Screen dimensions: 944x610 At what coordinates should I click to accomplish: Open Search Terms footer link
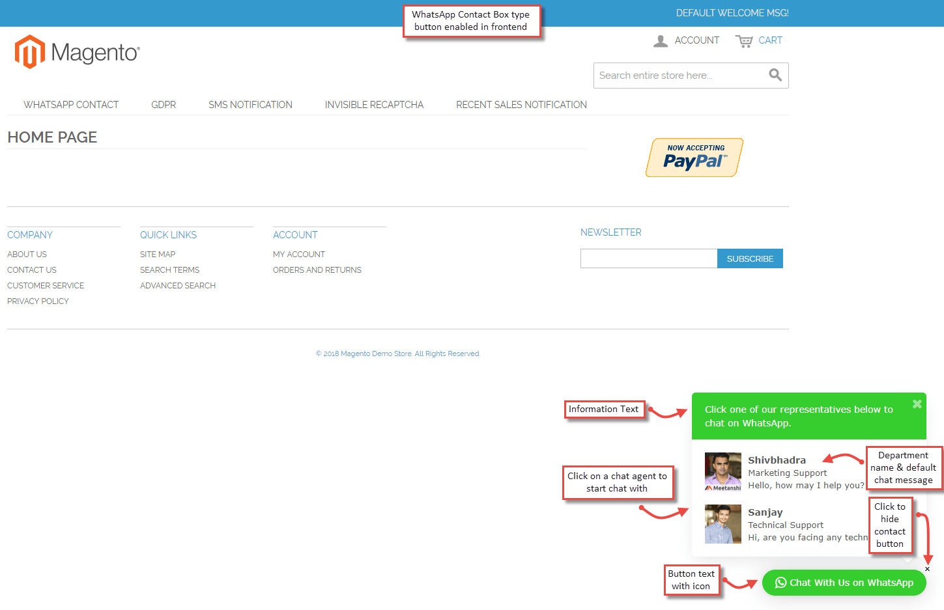click(169, 270)
